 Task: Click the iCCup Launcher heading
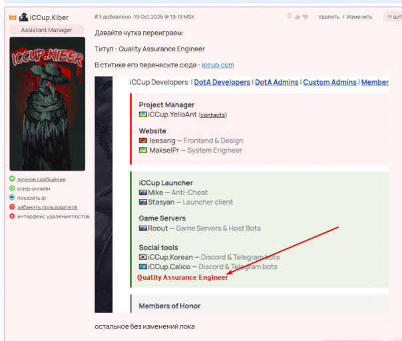pos(166,183)
